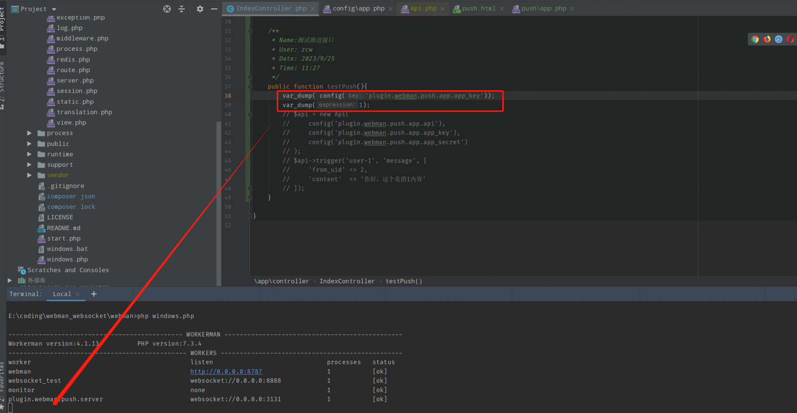The height and width of the screenshot is (413, 797).
Task: Click testPush() breadcrumb
Action: (404, 281)
